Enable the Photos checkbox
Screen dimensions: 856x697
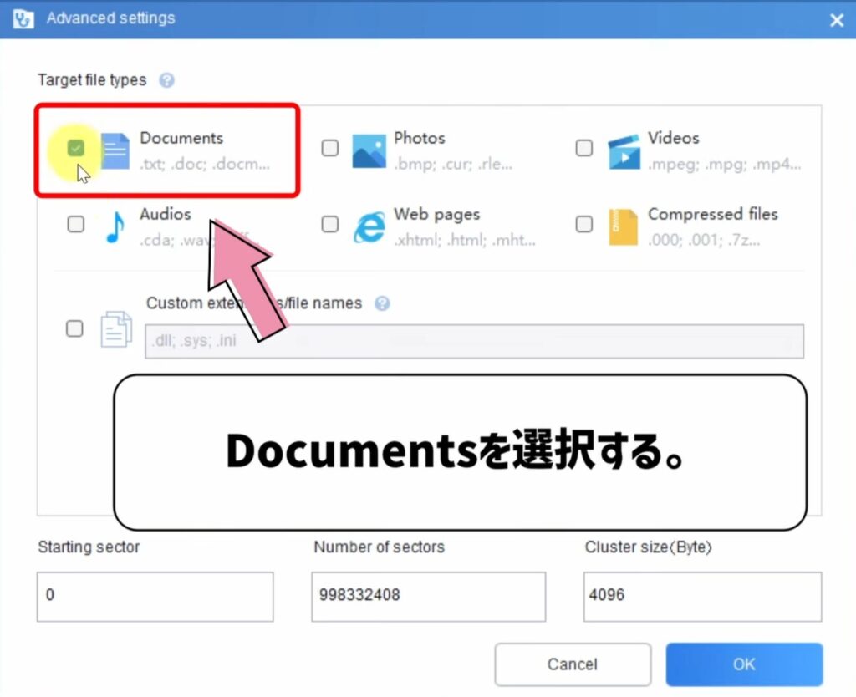(329, 147)
